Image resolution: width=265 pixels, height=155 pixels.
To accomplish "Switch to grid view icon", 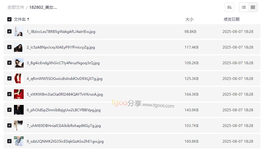I will (253, 7).
